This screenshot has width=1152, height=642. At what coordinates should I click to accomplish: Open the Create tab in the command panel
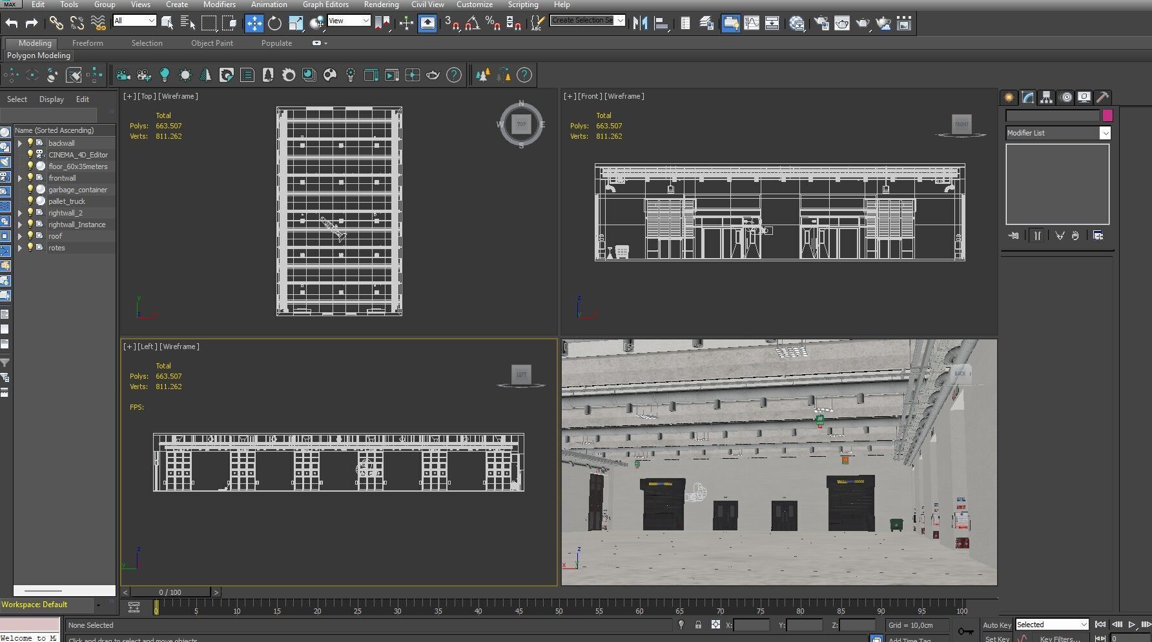tap(1009, 97)
